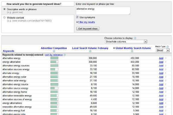Open chevron menu for 'alternative energy home' row
This screenshot has height=115, width=173.
pyautogui.click(x=166, y=92)
